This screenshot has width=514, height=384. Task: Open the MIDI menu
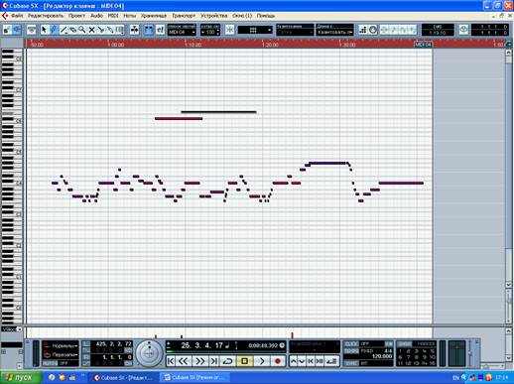113,16
